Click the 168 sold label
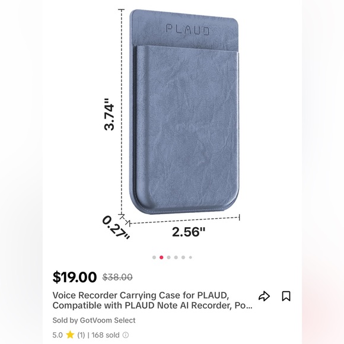The image size is (344, 344). point(106,335)
